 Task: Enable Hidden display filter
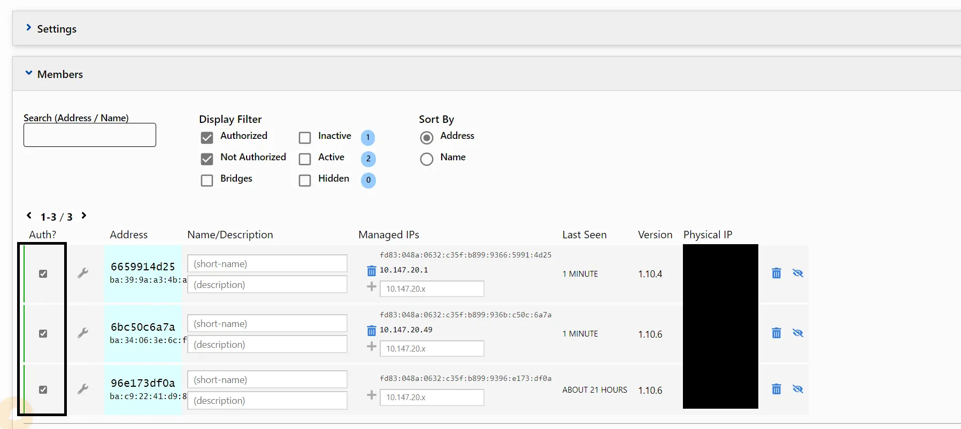click(305, 181)
